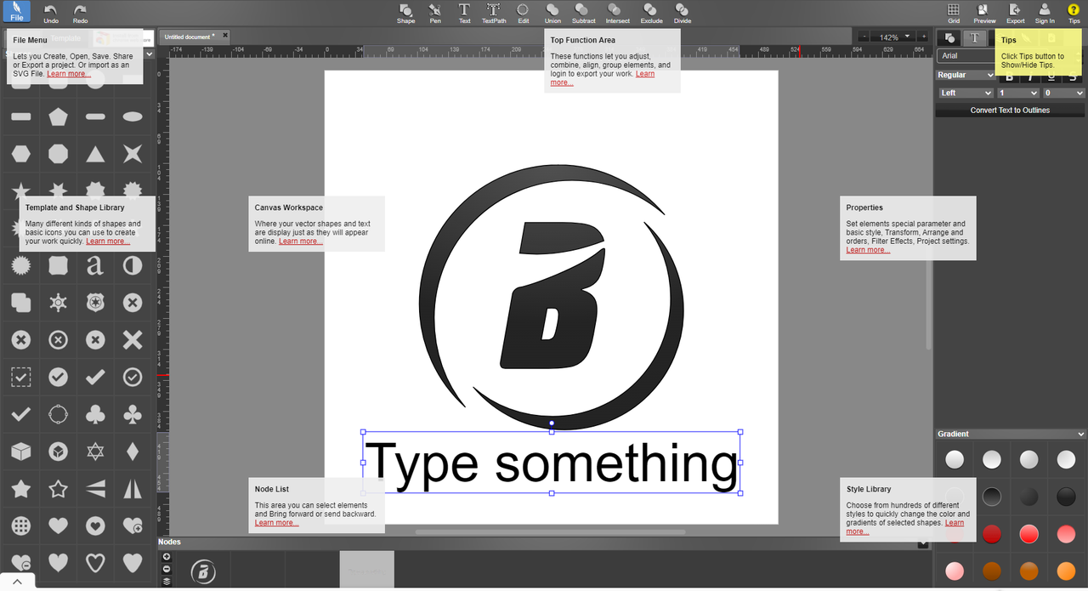Pick the bright red gradient swatch
Screen dimensions: 1088x591
(1028, 534)
